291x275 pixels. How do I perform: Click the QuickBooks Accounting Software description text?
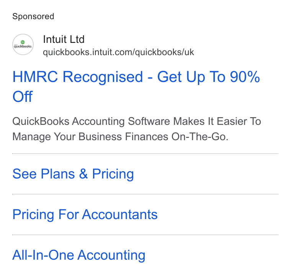click(137, 129)
